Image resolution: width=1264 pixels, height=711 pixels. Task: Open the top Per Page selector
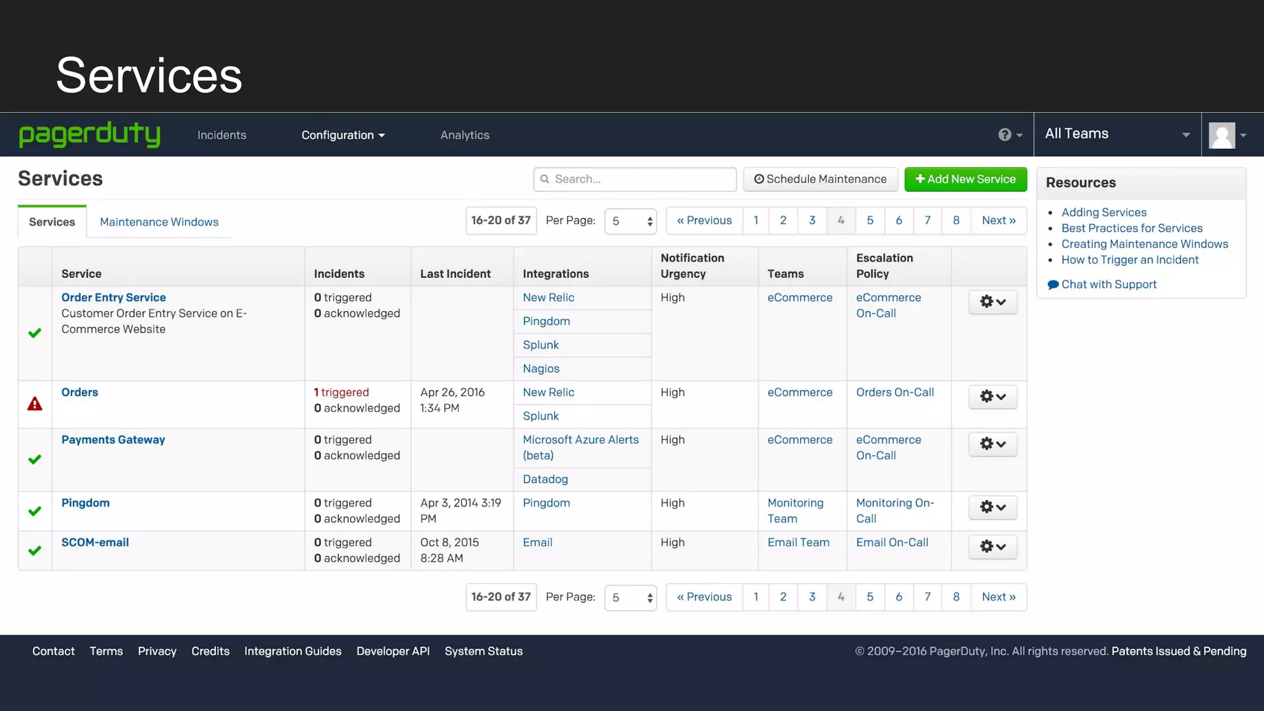[x=631, y=221]
